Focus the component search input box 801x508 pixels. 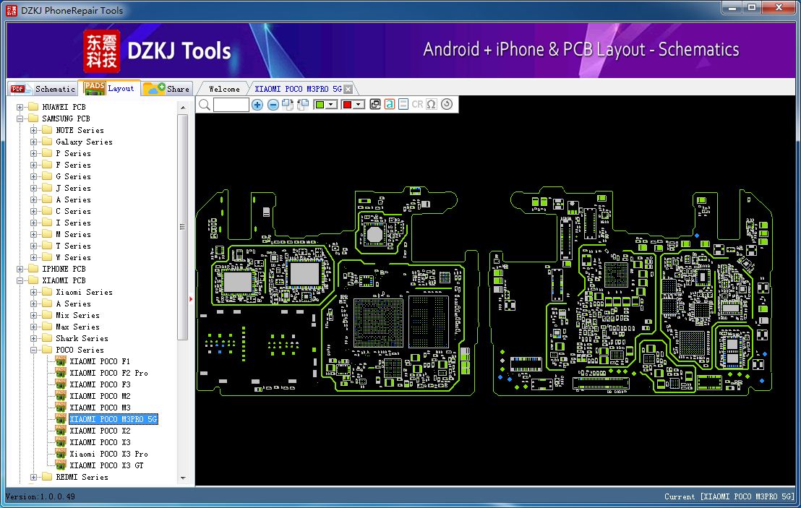pos(231,105)
